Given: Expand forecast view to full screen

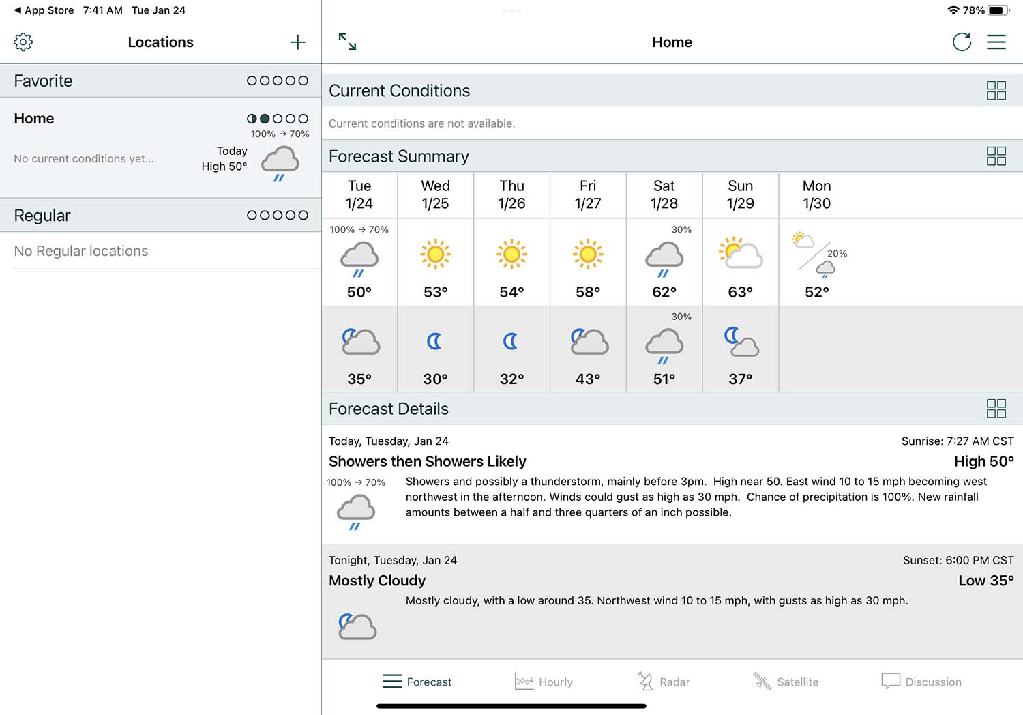Looking at the screenshot, I should pyautogui.click(x=347, y=42).
